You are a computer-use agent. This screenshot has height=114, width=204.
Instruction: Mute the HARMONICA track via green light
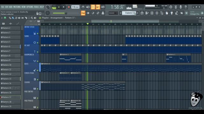pos(38,61)
